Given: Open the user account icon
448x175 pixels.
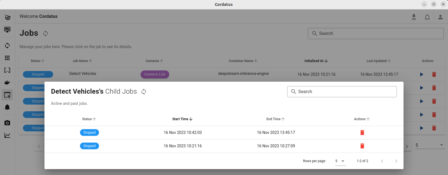Looking at the screenshot, I should coord(440,17).
